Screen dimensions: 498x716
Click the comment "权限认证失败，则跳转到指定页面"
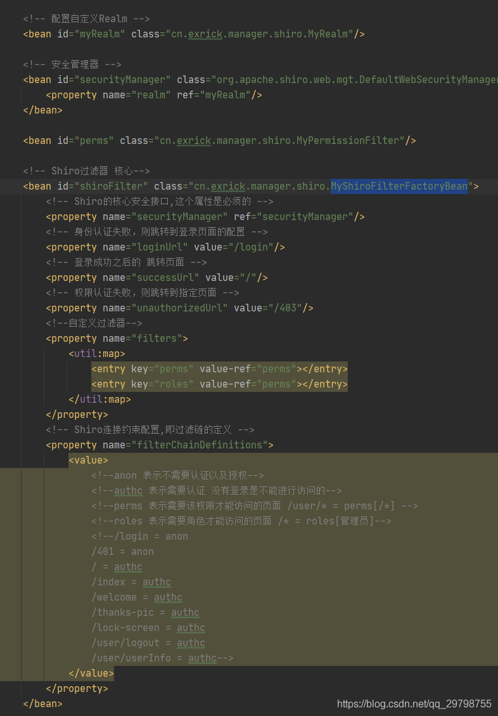143,293
